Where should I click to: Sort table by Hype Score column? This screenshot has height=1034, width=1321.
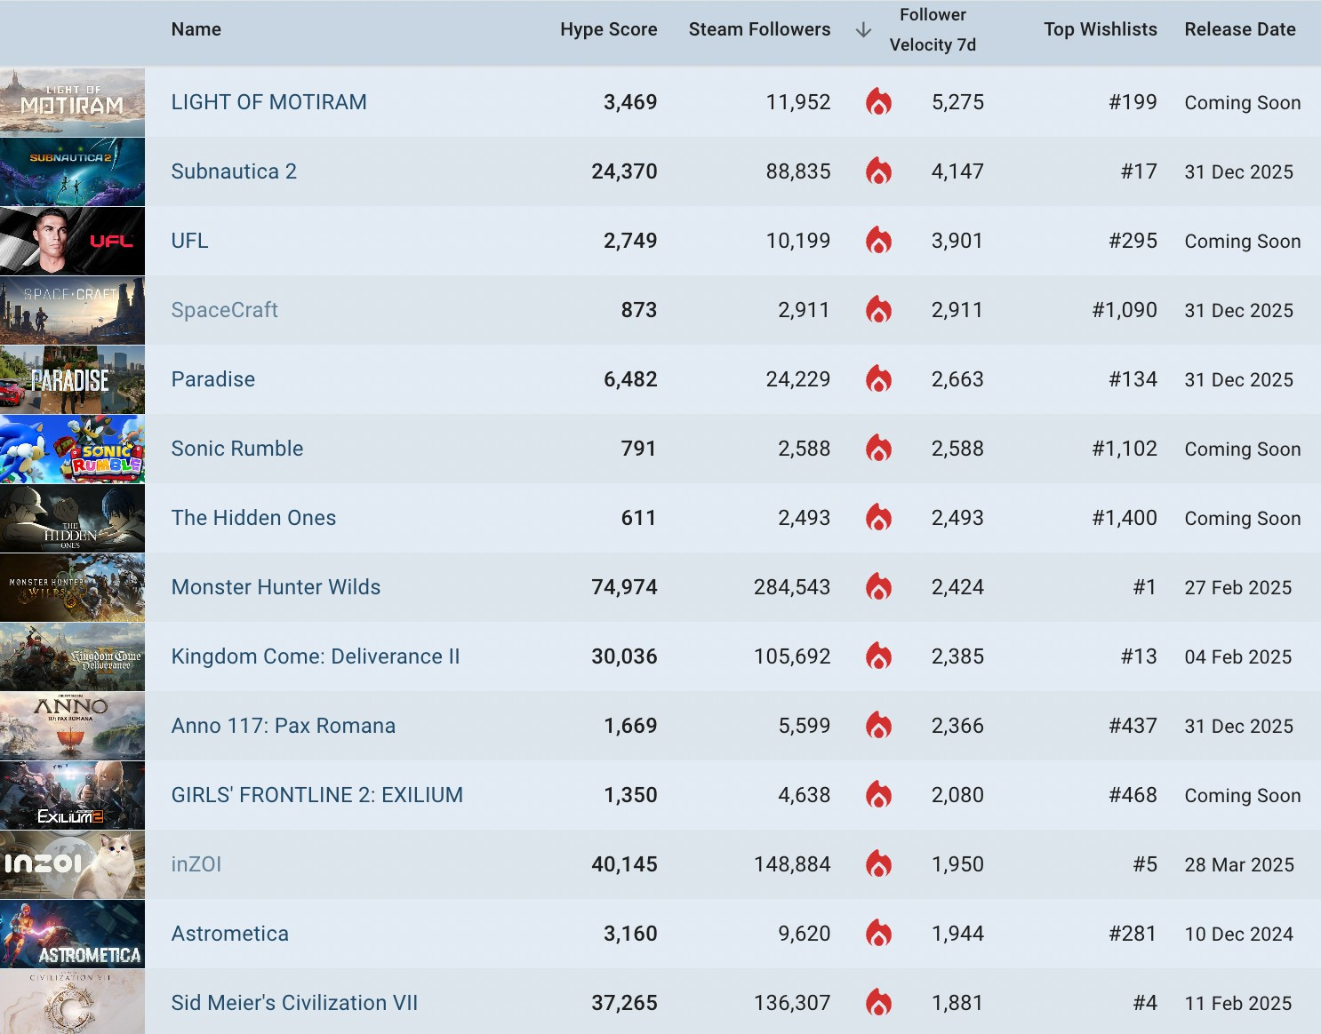click(x=609, y=29)
